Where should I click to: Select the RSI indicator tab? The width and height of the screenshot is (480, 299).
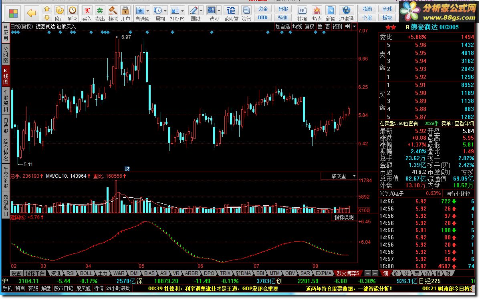tap(71, 273)
